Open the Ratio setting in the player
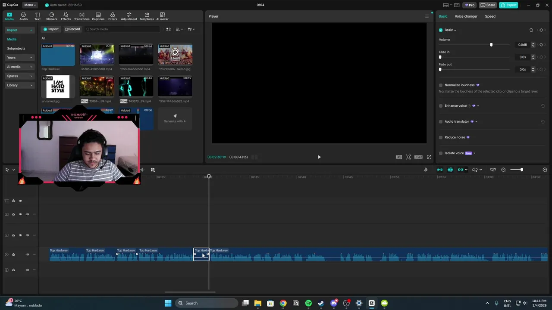 pyautogui.click(x=418, y=157)
